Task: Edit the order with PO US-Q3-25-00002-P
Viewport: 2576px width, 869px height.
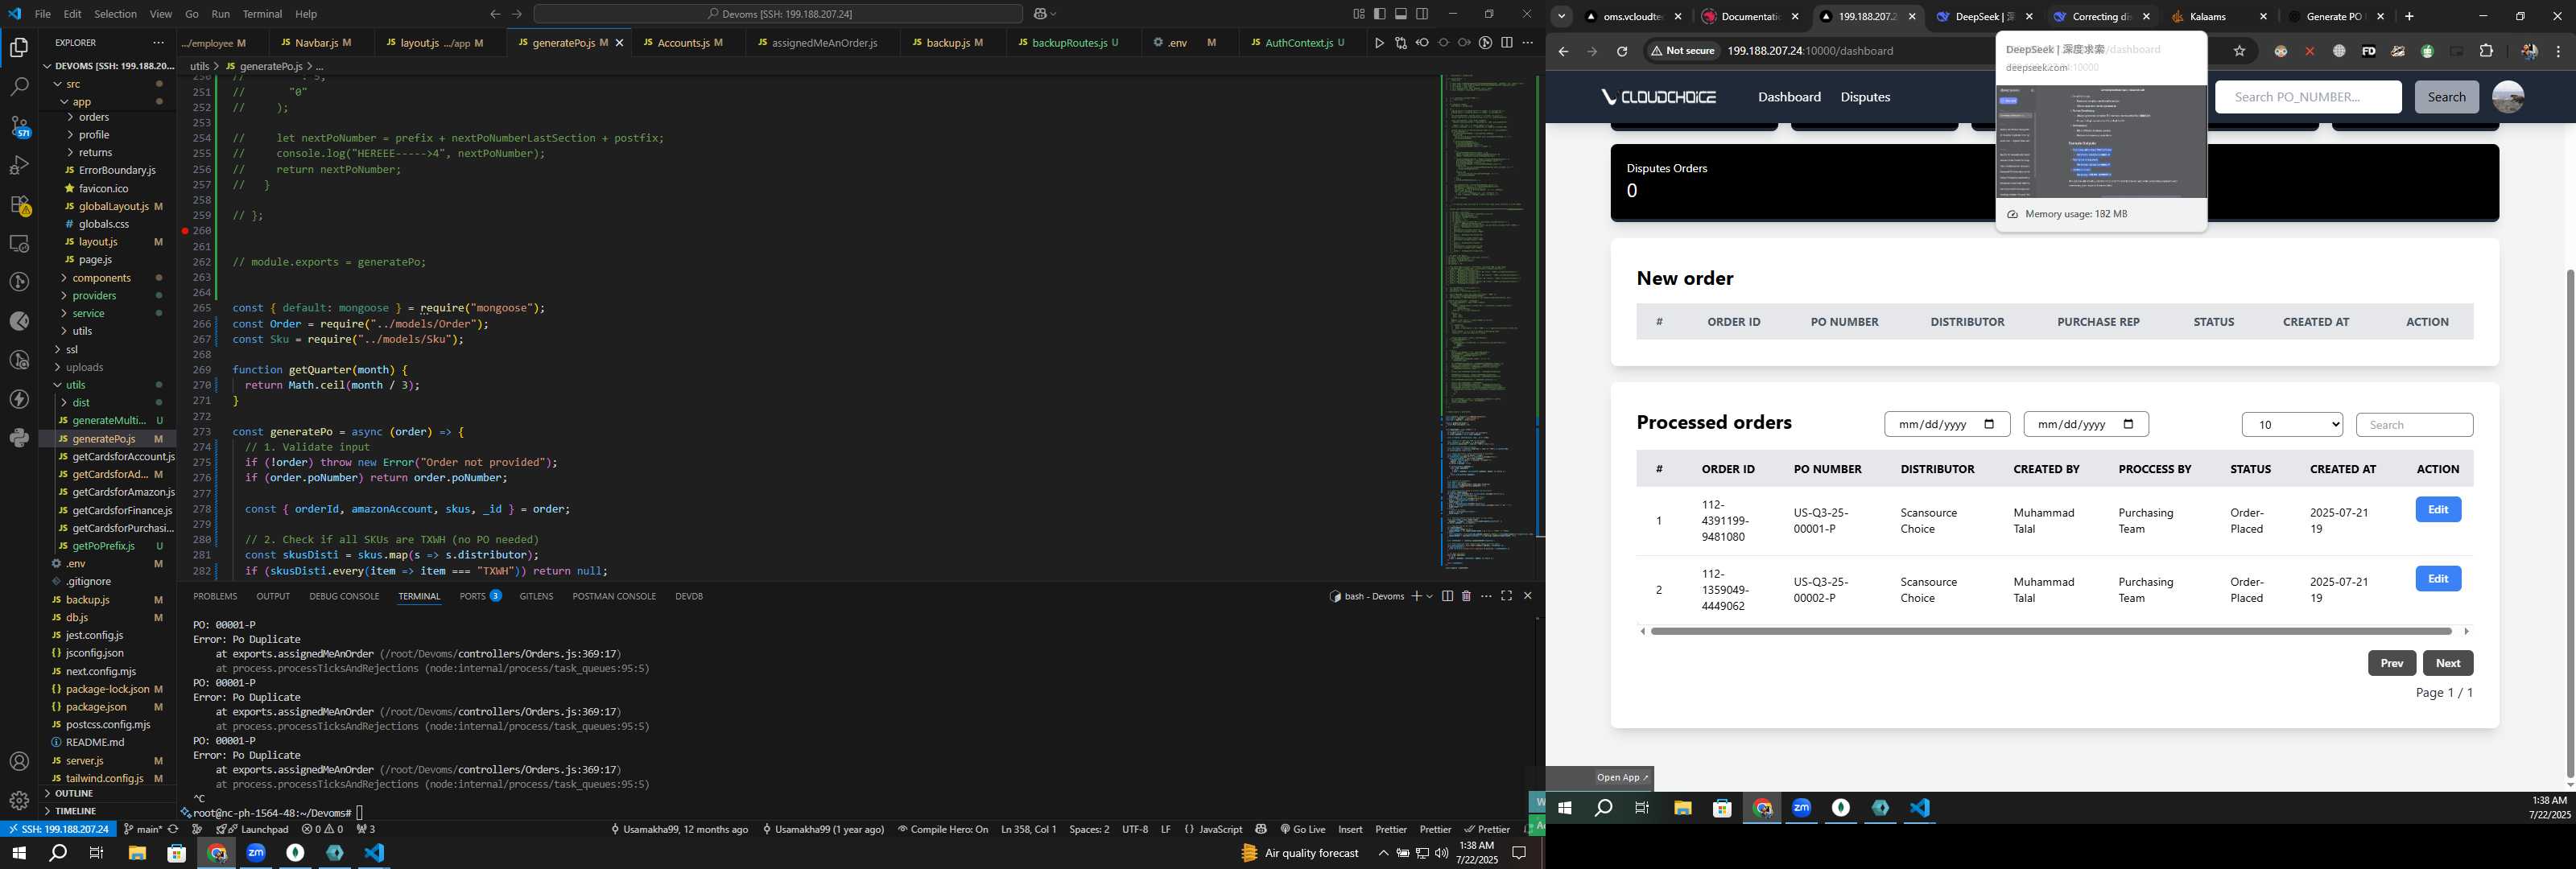Action: [2438, 579]
